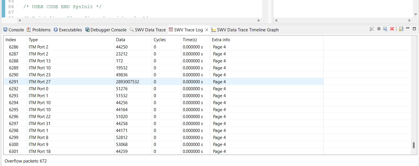Click the editor's right horizontal scroll arrow
419x166 pixels.
[x=259, y=20]
